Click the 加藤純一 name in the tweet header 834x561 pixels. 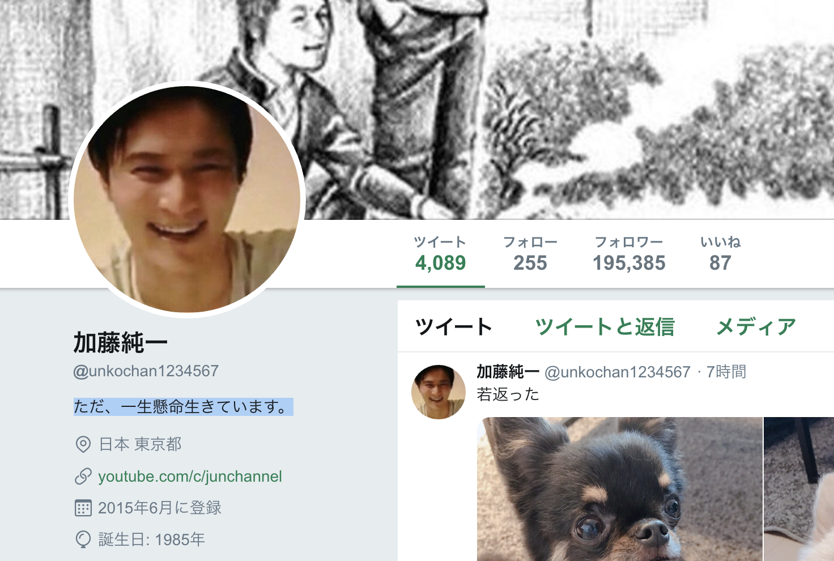[x=508, y=372]
